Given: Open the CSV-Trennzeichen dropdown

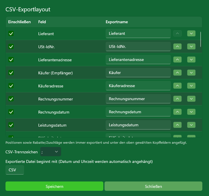Looking at the screenshot, I should click(51, 152).
